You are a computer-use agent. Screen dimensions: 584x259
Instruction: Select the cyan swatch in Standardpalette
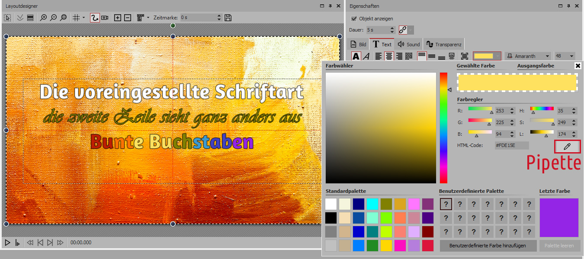372,204
